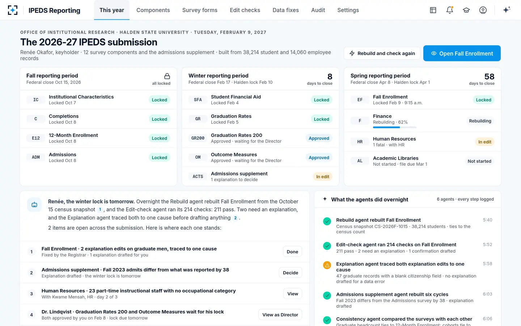521x326 pixels.
Task: Open the layout panel icon in header
Action: click(433, 10)
